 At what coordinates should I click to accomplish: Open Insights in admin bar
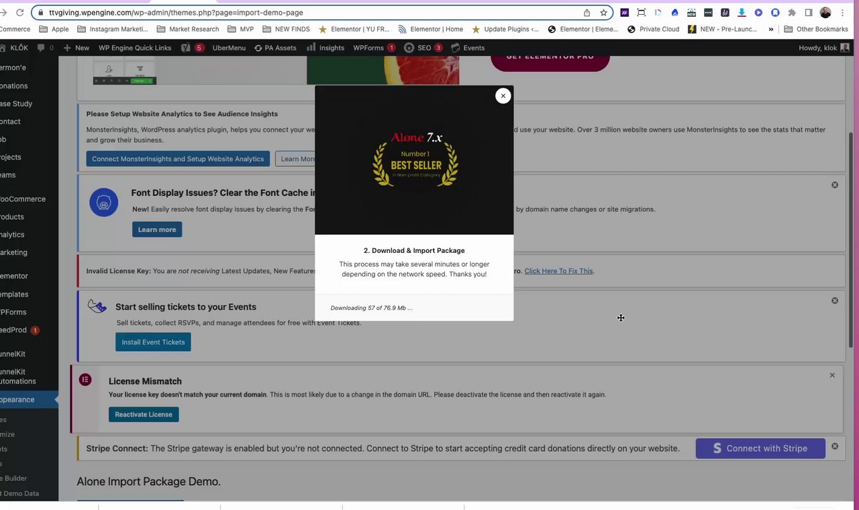click(325, 48)
